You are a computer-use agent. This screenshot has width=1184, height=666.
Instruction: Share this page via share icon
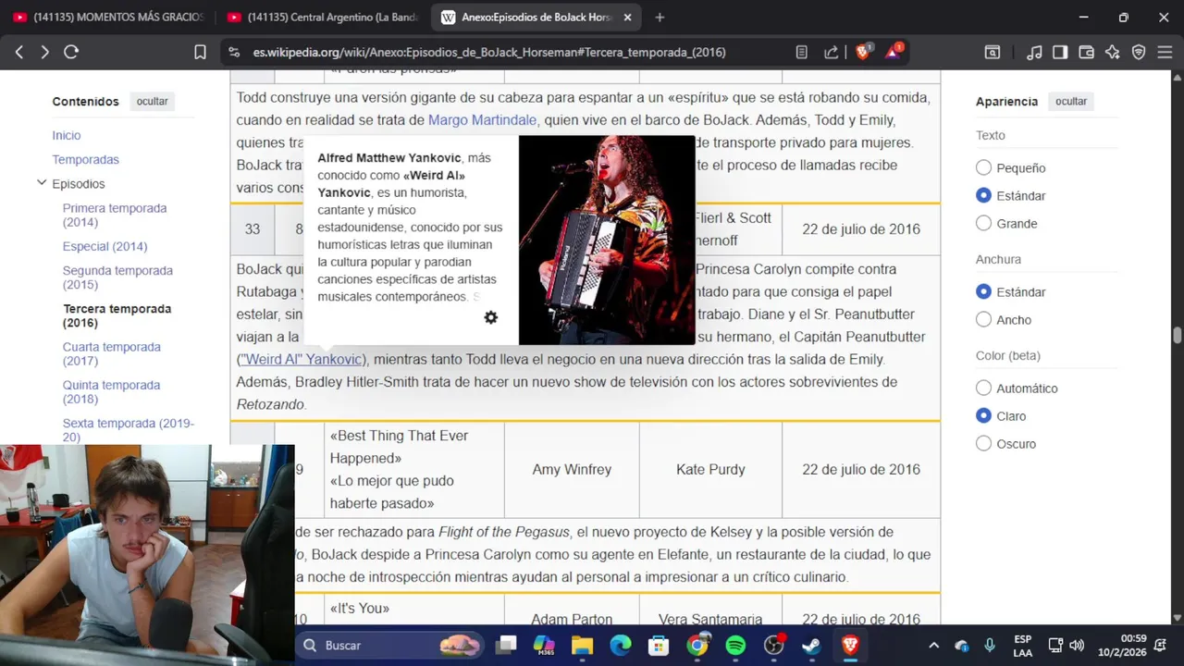click(x=832, y=53)
